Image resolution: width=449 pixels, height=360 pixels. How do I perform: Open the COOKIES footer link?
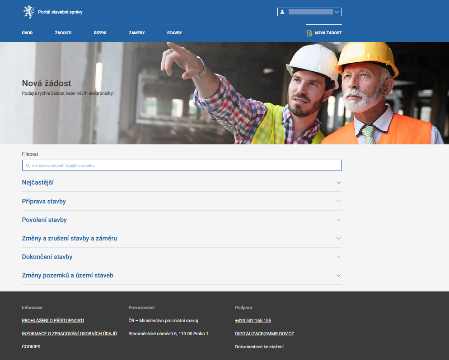coord(31,347)
